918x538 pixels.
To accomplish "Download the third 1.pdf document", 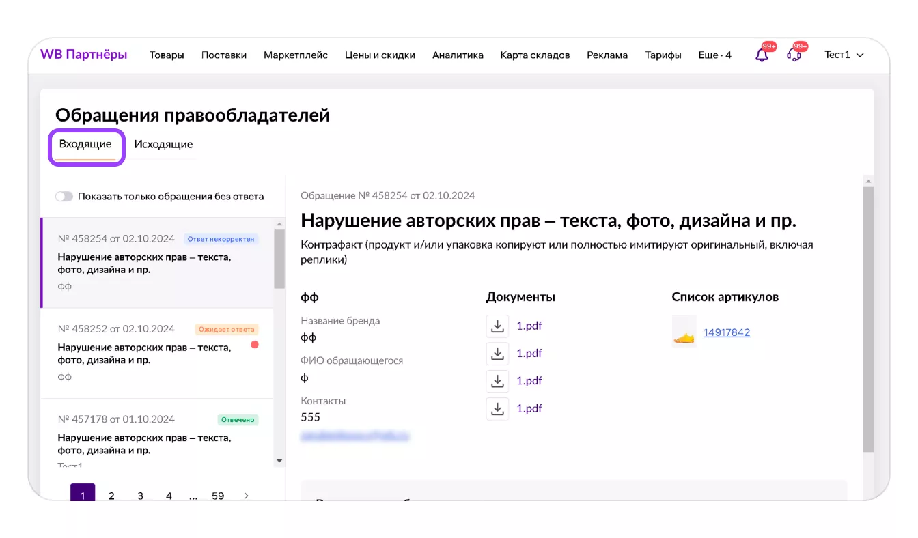I will (x=498, y=381).
